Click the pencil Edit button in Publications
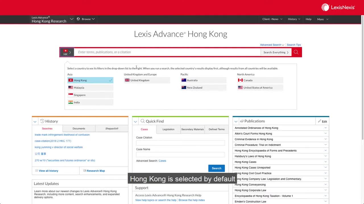The image size is (364, 204). pyautogui.click(x=322, y=121)
